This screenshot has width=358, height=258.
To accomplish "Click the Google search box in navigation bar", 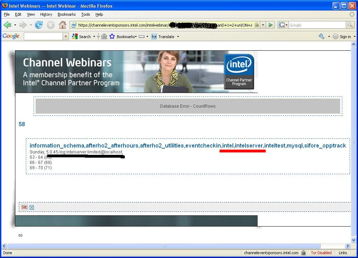I will click(317, 25).
